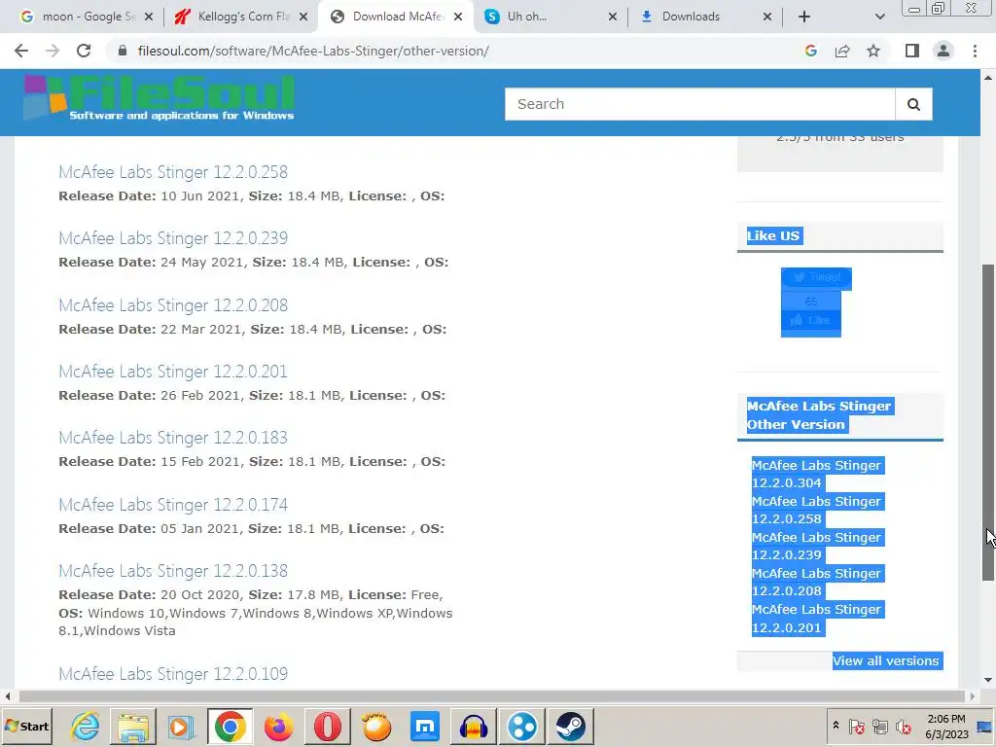Click the scroll up arrow

(x=988, y=78)
